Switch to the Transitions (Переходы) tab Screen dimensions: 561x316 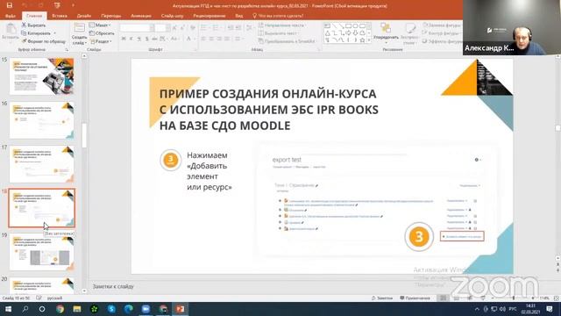111,16
